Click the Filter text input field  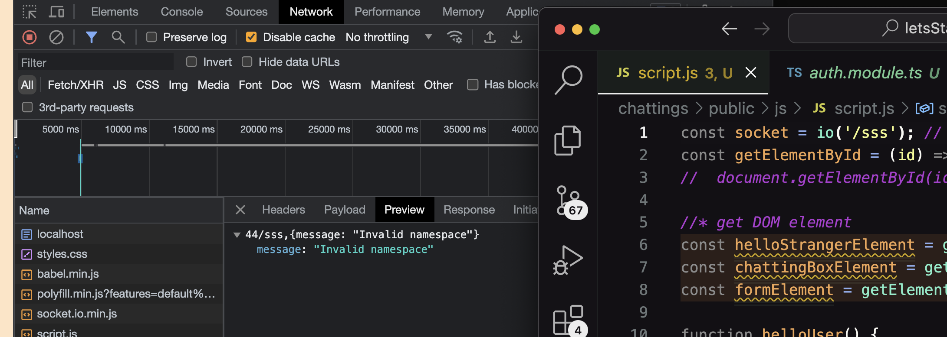[x=95, y=62]
